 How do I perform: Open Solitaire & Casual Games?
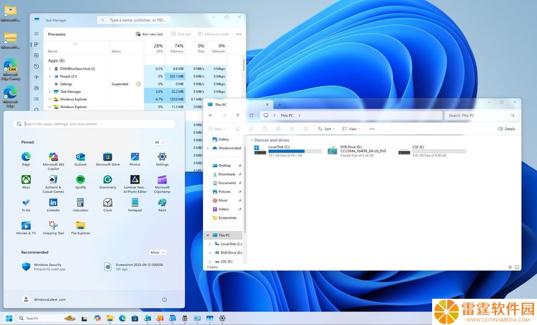[53, 184]
